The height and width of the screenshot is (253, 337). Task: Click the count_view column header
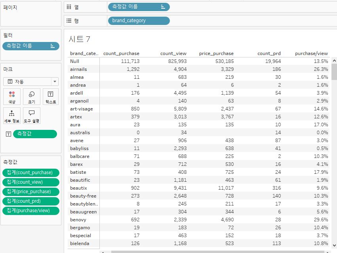pos(173,53)
